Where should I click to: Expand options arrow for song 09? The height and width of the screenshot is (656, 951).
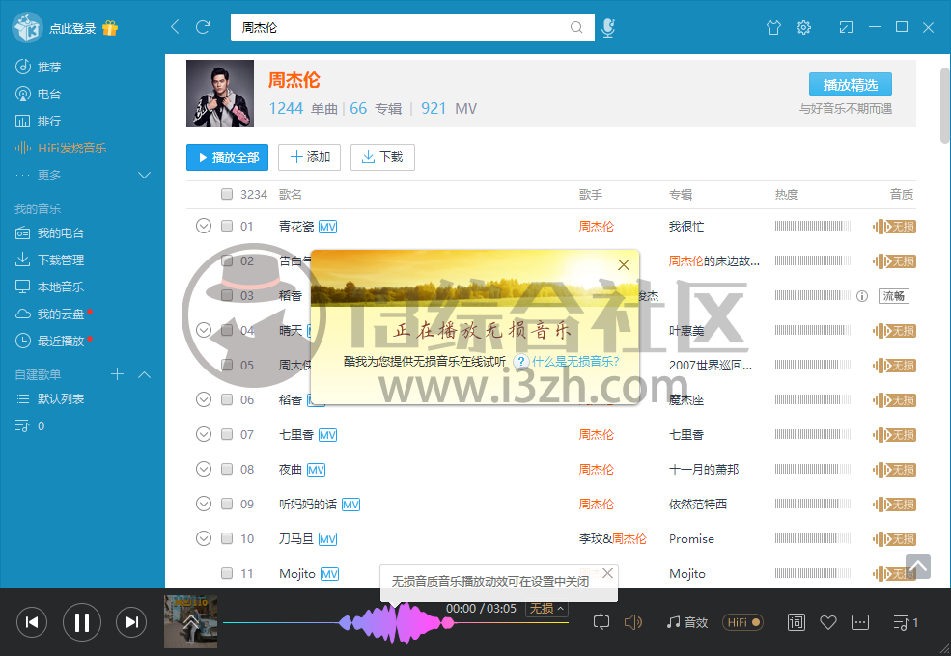pyautogui.click(x=204, y=504)
